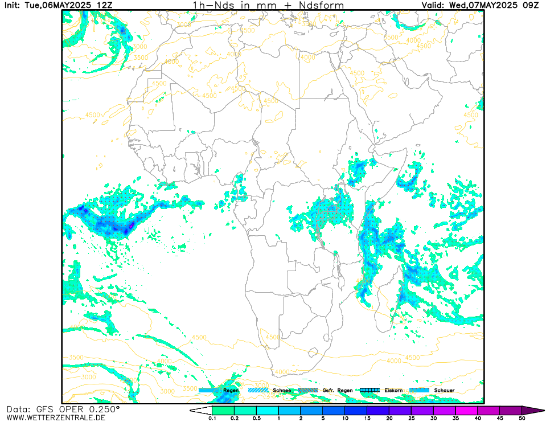The image size is (546, 422).
Task: Click the Schauer legend swatch
Action: tap(419, 390)
